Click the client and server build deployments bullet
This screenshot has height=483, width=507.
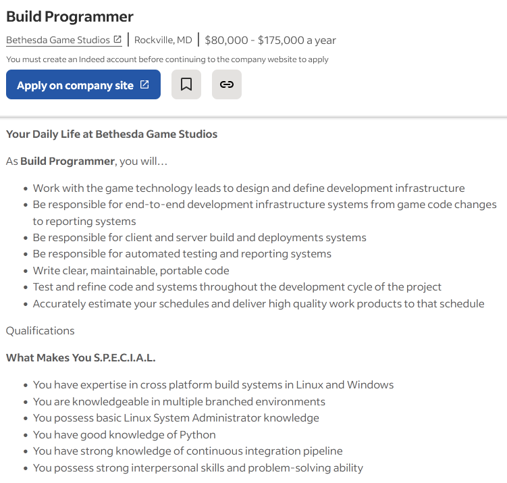click(200, 238)
